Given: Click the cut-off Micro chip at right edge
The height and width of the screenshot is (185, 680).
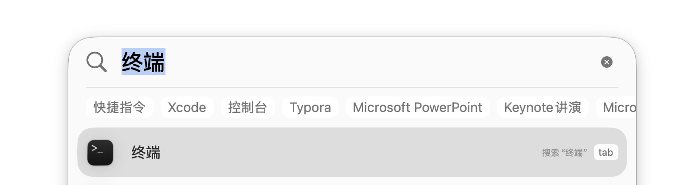Looking at the screenshot, I should coord(619,108).
